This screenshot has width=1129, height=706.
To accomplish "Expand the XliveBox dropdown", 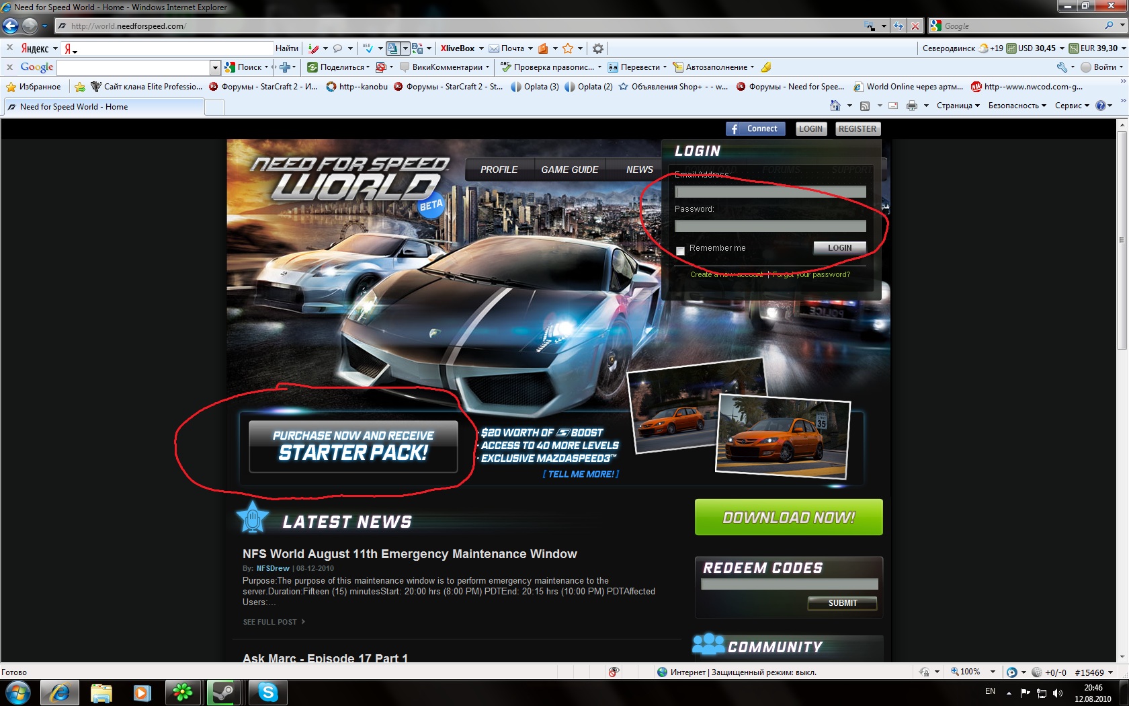I will pyautogui.click(x=481, y=48).
